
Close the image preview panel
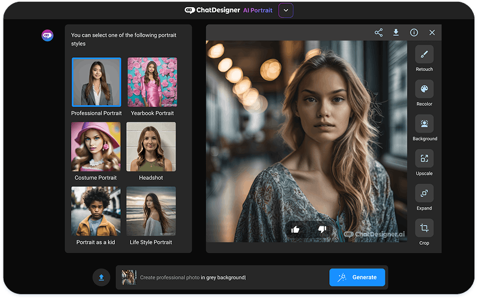[432, 33]
